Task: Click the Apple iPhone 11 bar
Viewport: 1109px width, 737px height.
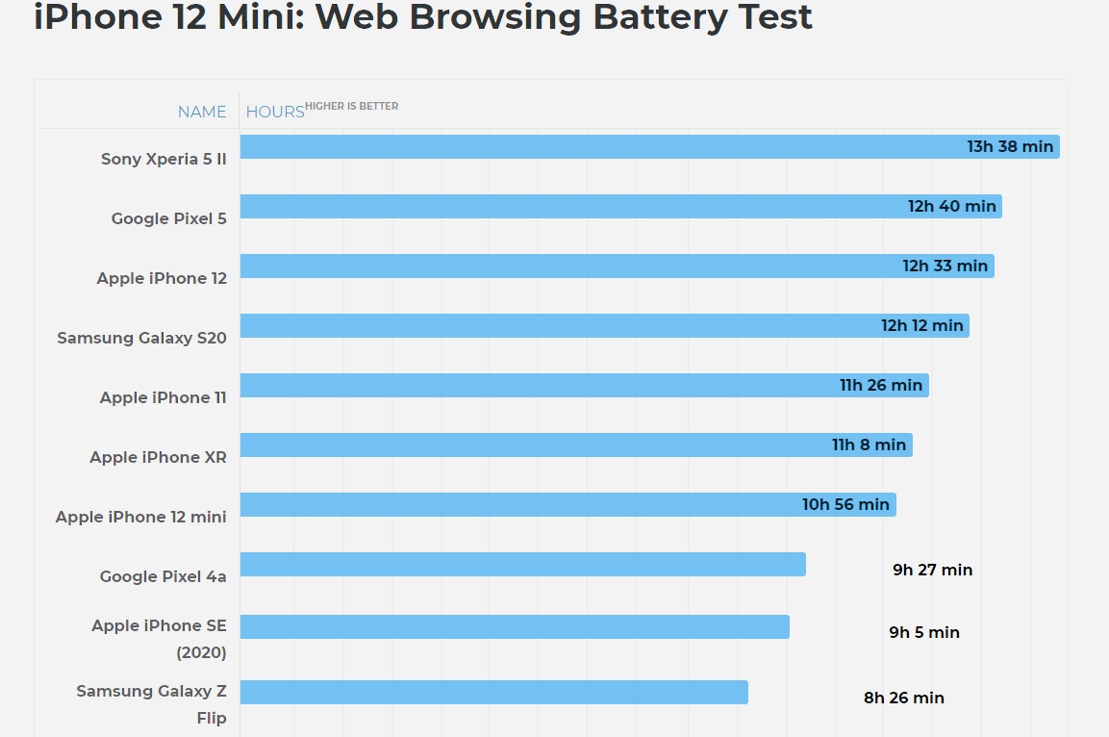Action: tap(584, 386)
